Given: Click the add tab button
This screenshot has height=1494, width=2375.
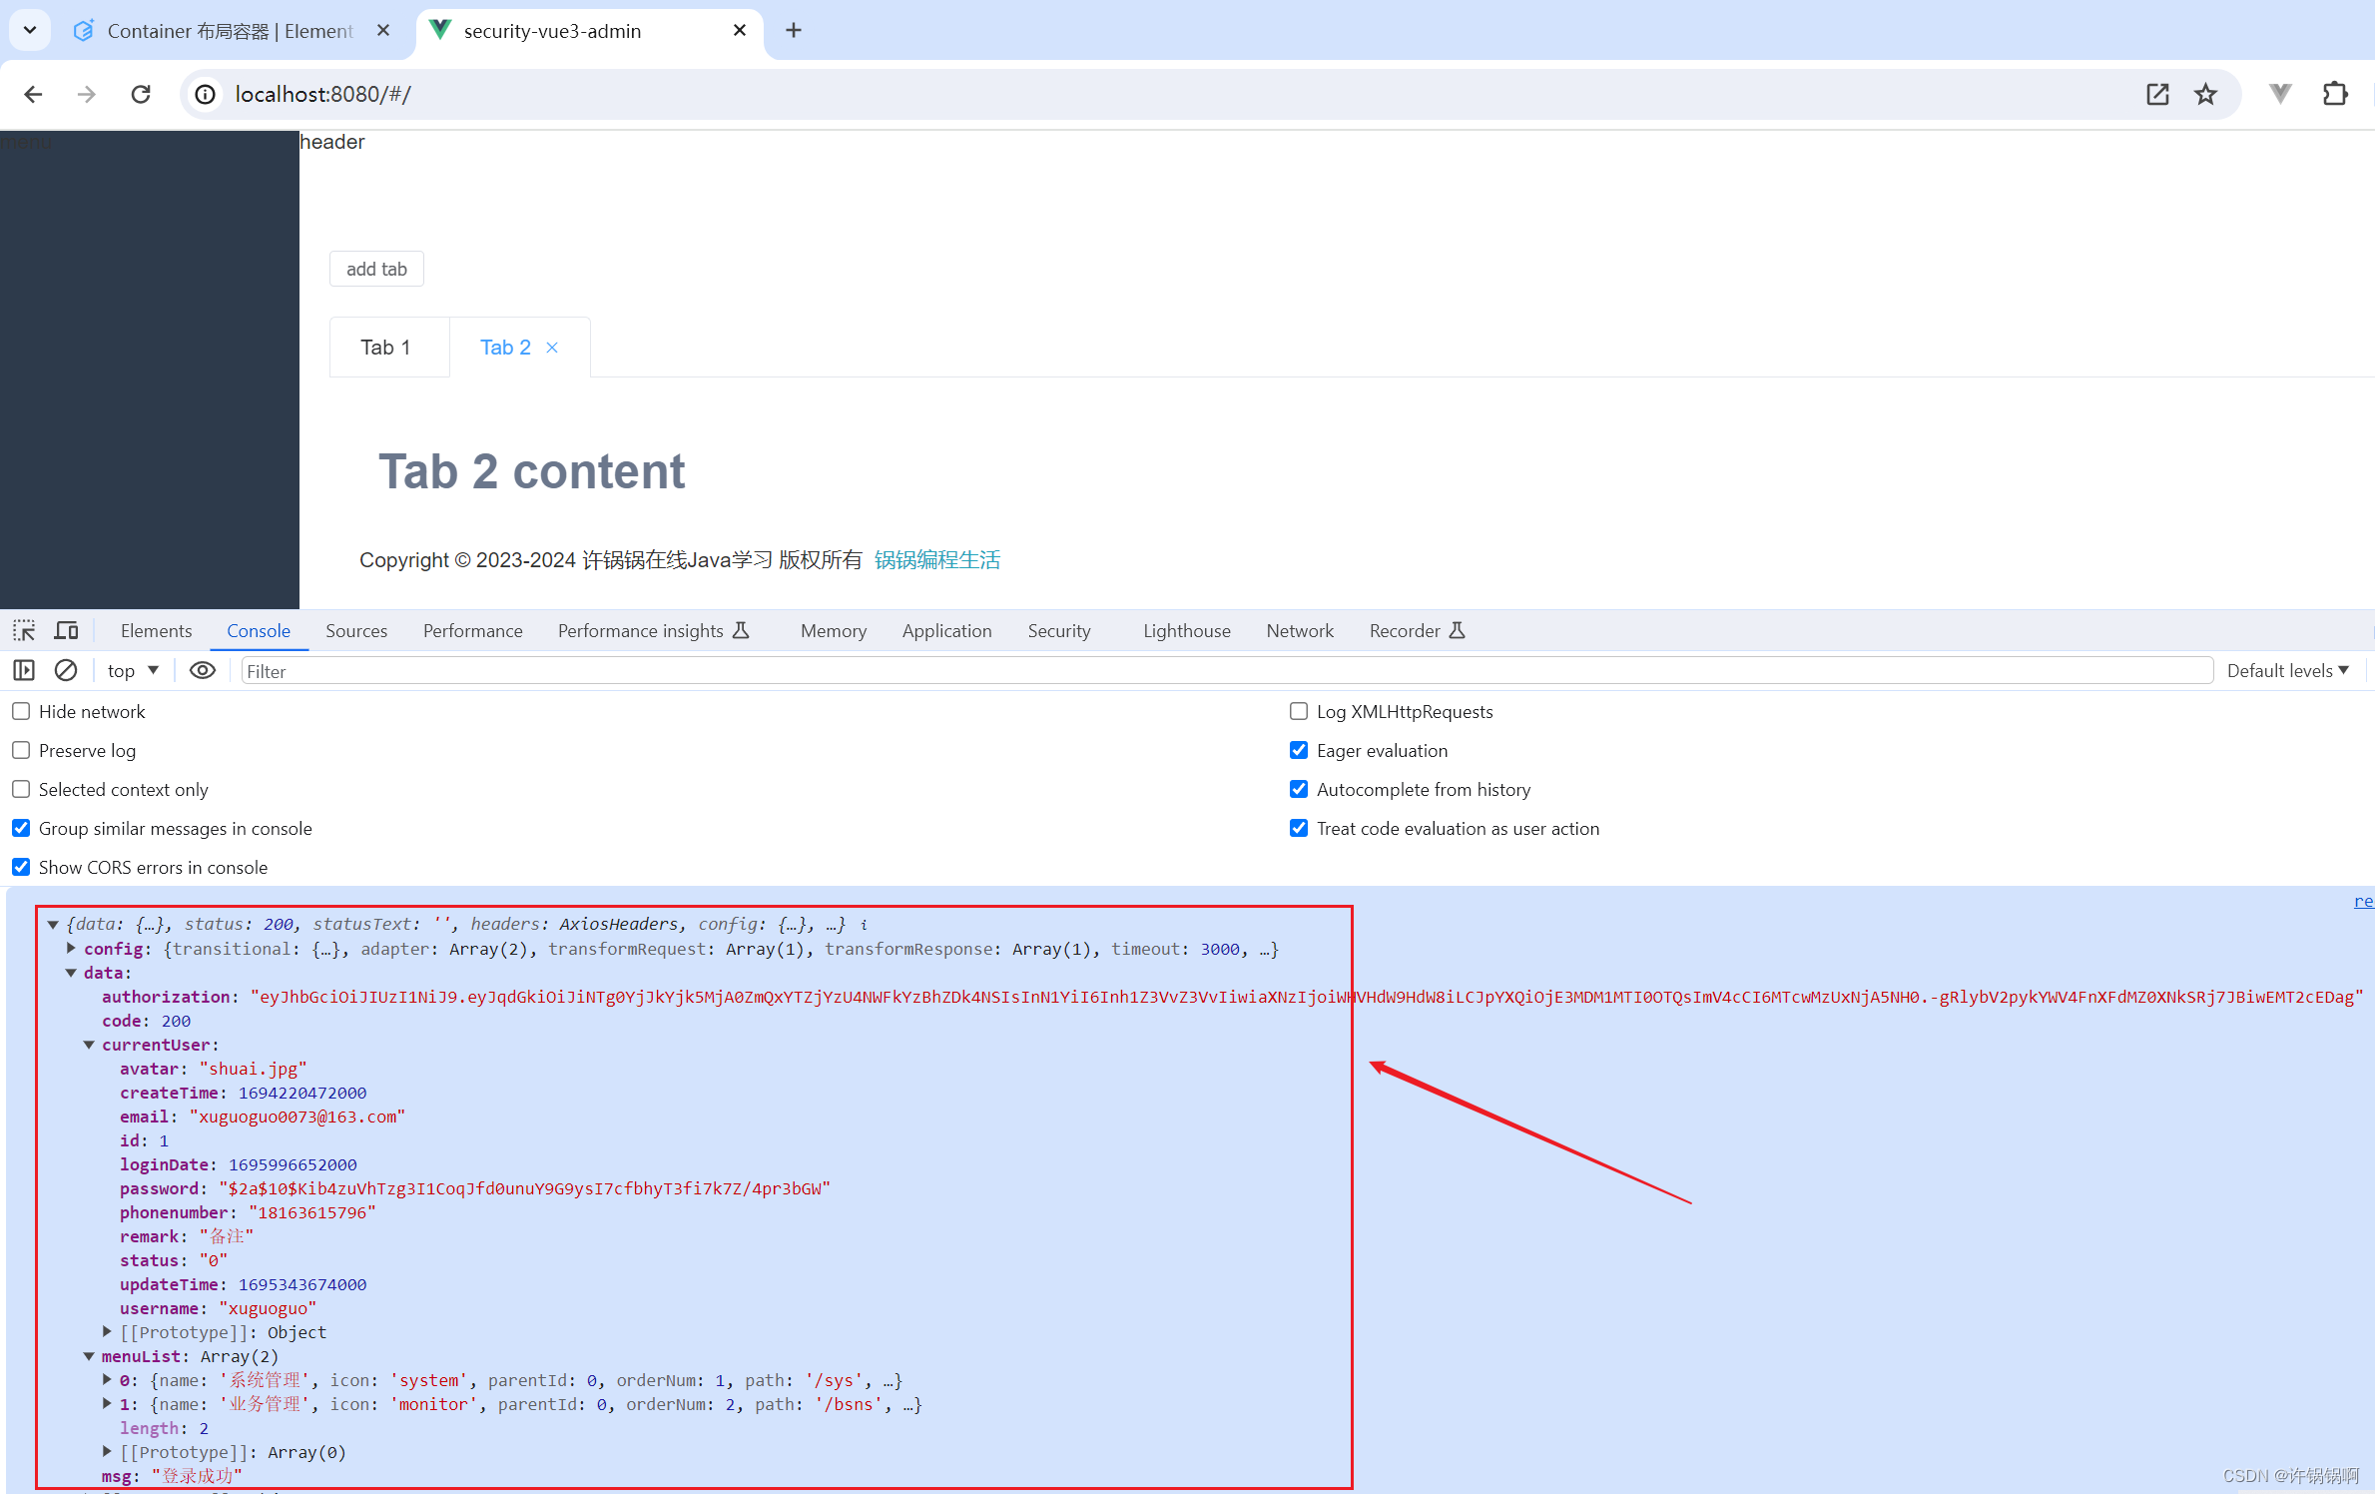Looking at the screenshot, I should coord(376,269).
